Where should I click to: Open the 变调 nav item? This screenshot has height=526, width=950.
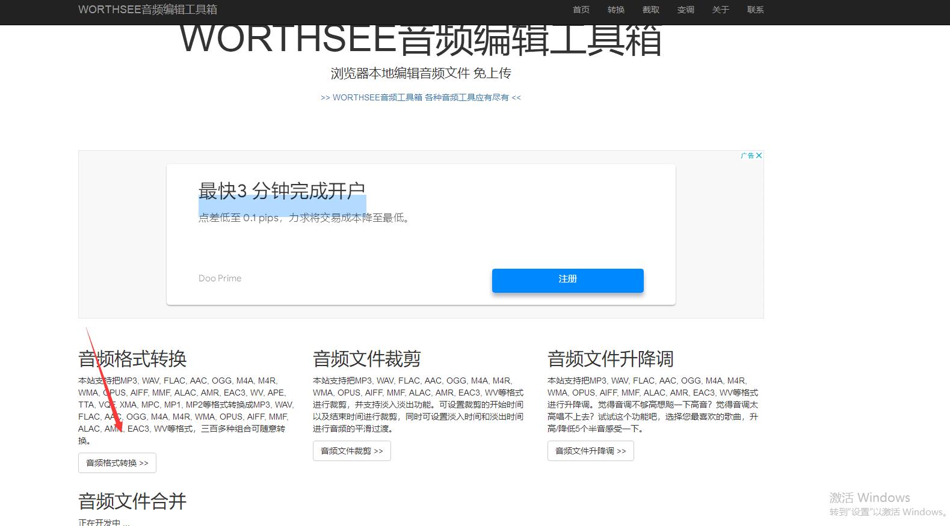686,10
